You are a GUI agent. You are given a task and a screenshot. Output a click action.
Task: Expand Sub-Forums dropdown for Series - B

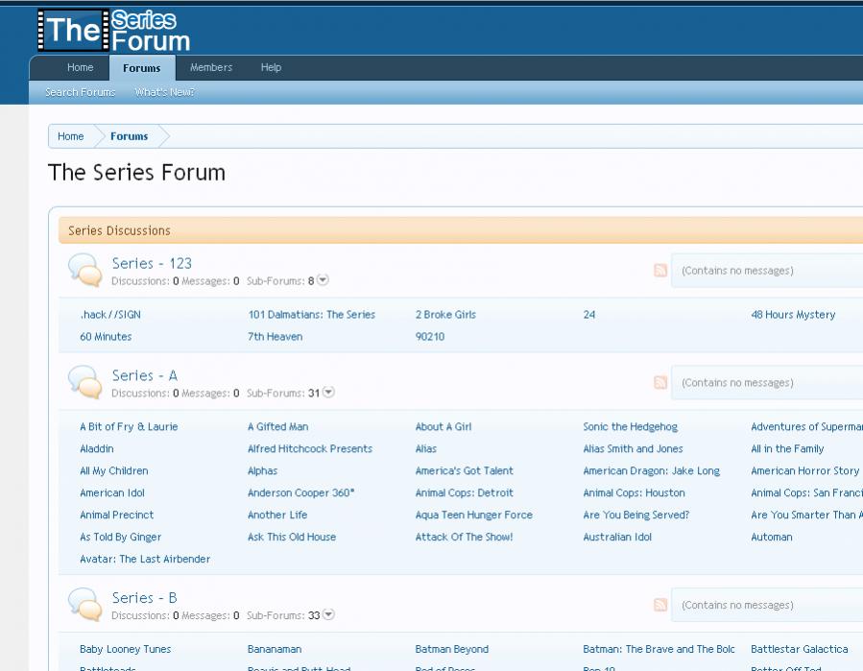(x=328, y=615)
